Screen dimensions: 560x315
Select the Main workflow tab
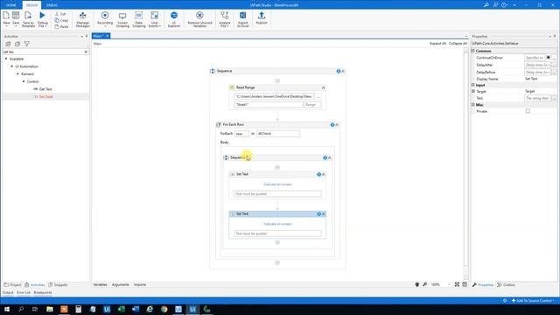[x=98, y=36]
